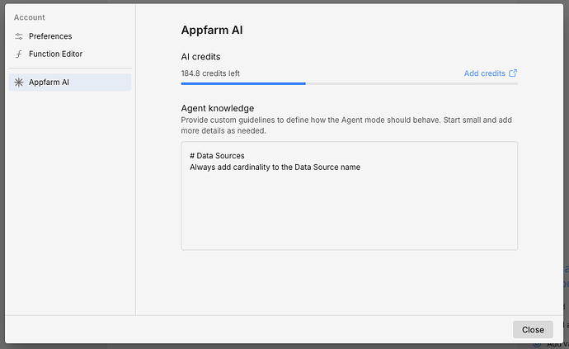569x349 pixels.
Task: Click the Agent knowledge section label
Action: [217, 108]
